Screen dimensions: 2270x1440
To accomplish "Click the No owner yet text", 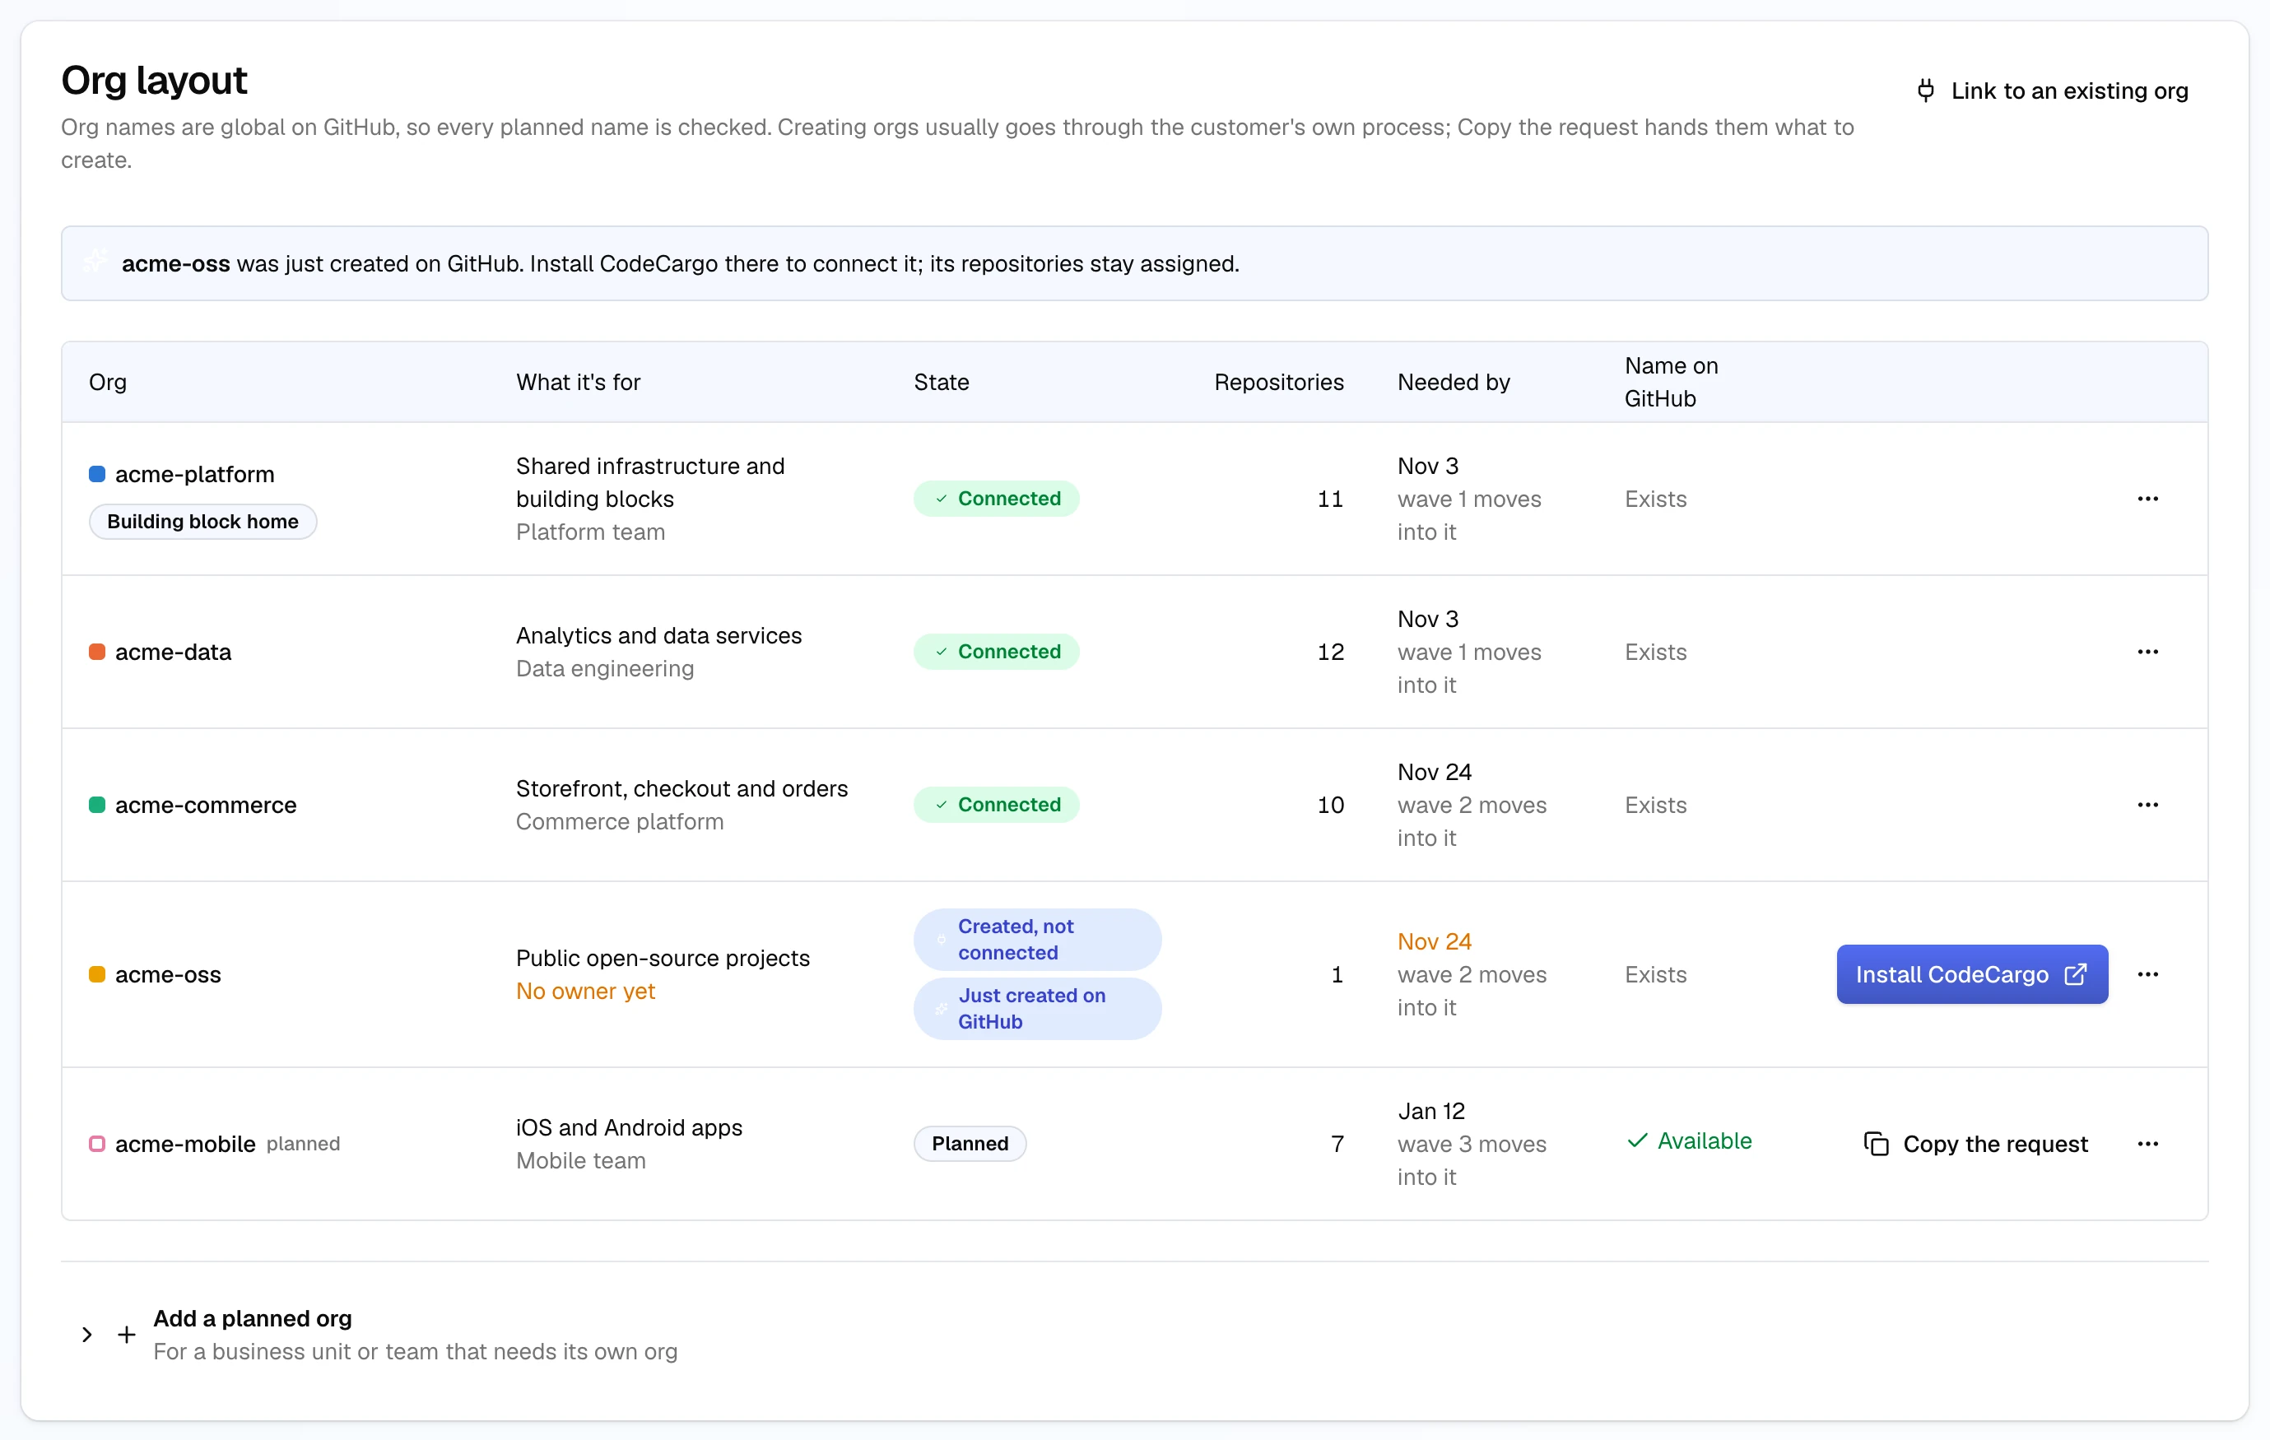I will (x=585, y=991).
